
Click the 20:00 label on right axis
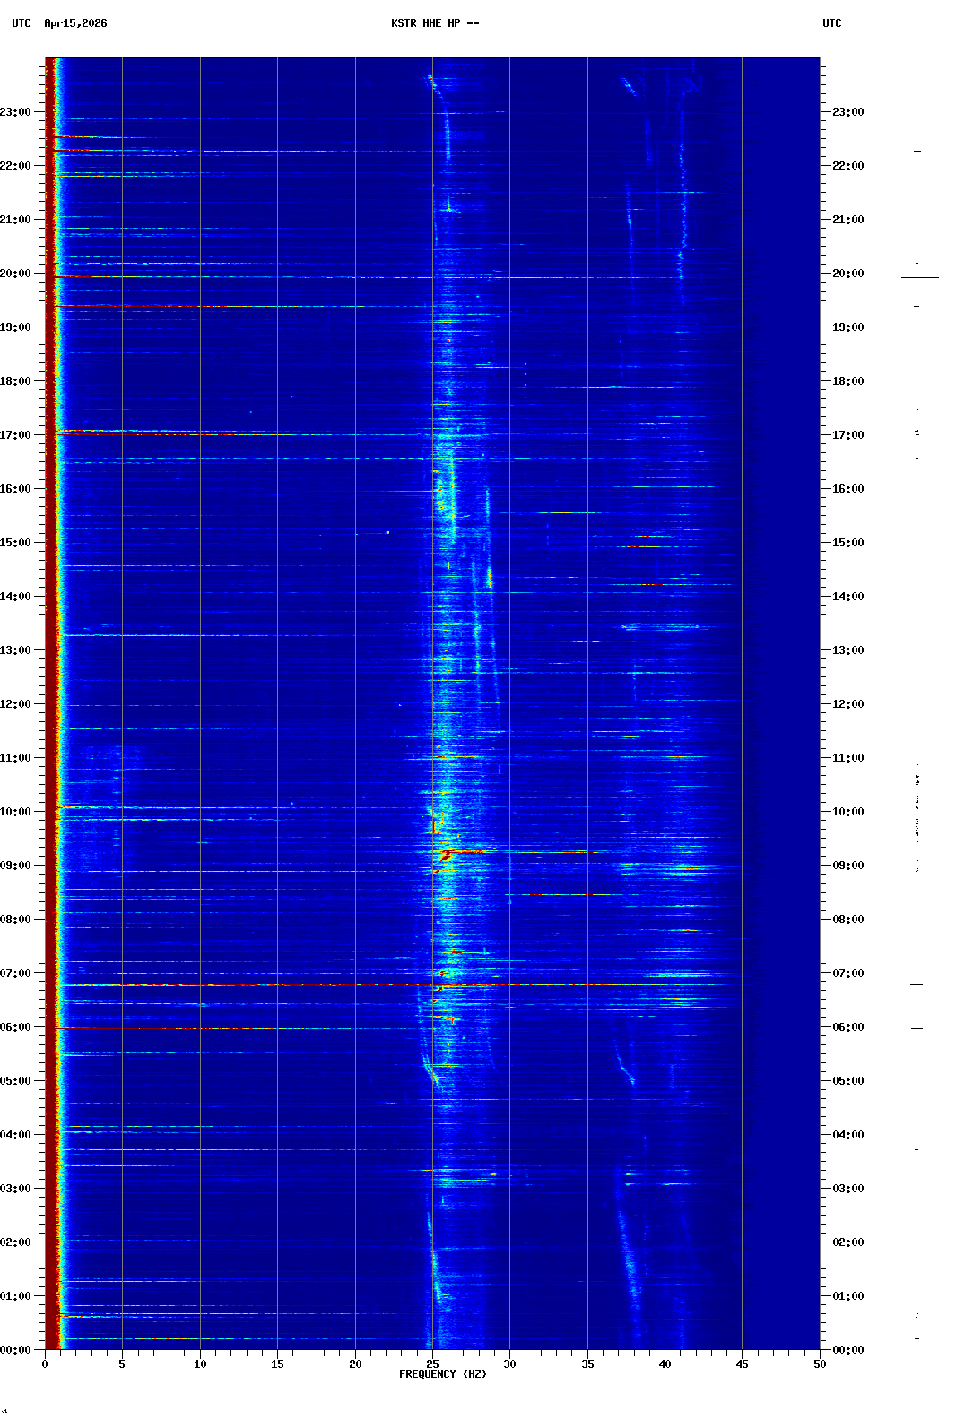847,274
